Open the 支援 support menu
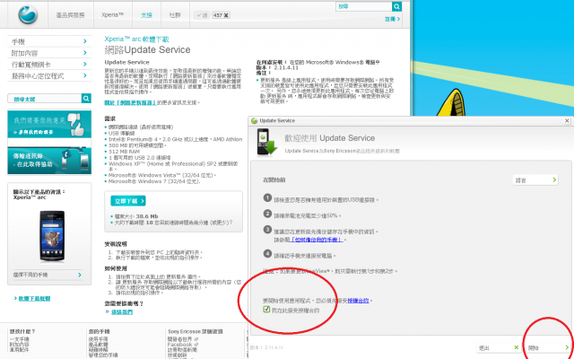 146,15
